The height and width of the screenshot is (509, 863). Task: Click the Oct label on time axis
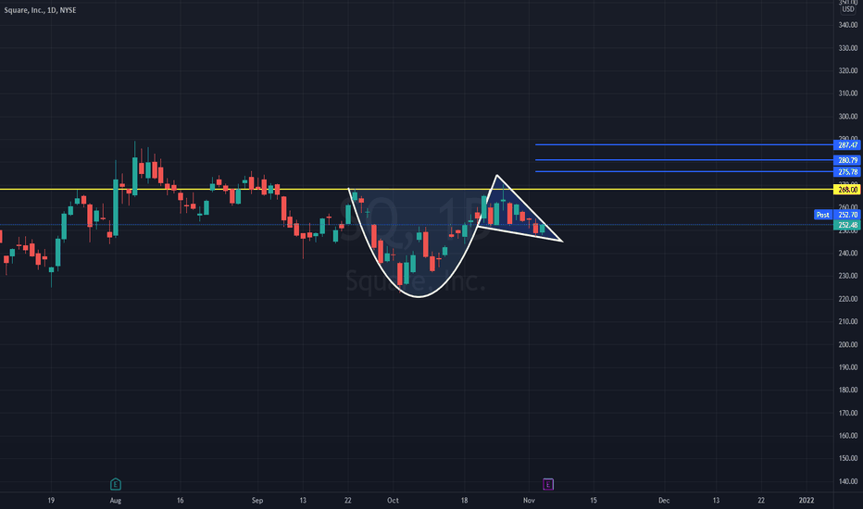[x=393, y=500]
